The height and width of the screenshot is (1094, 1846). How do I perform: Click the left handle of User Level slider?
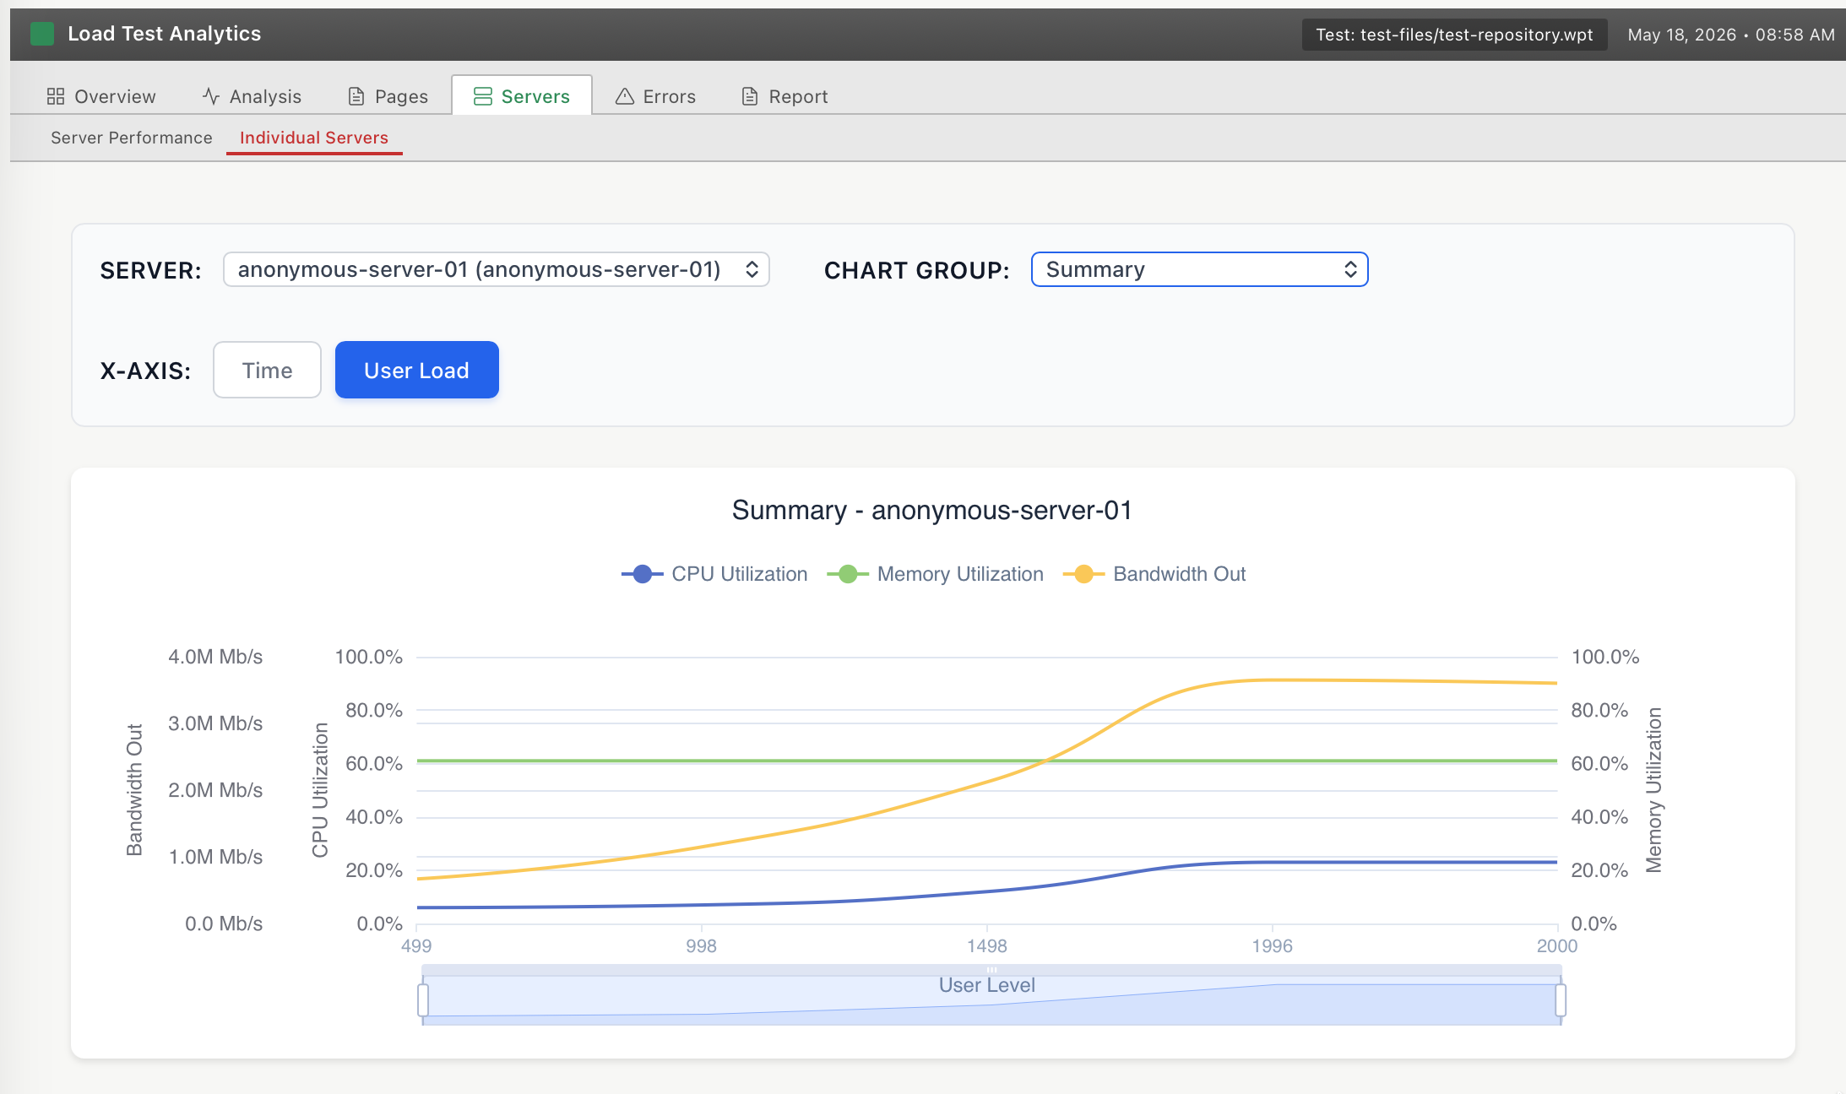click(x=423, y=1000)
